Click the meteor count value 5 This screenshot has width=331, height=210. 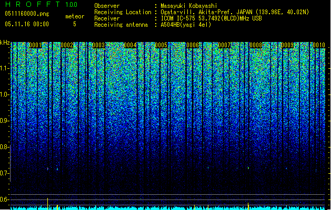[75, 24]
